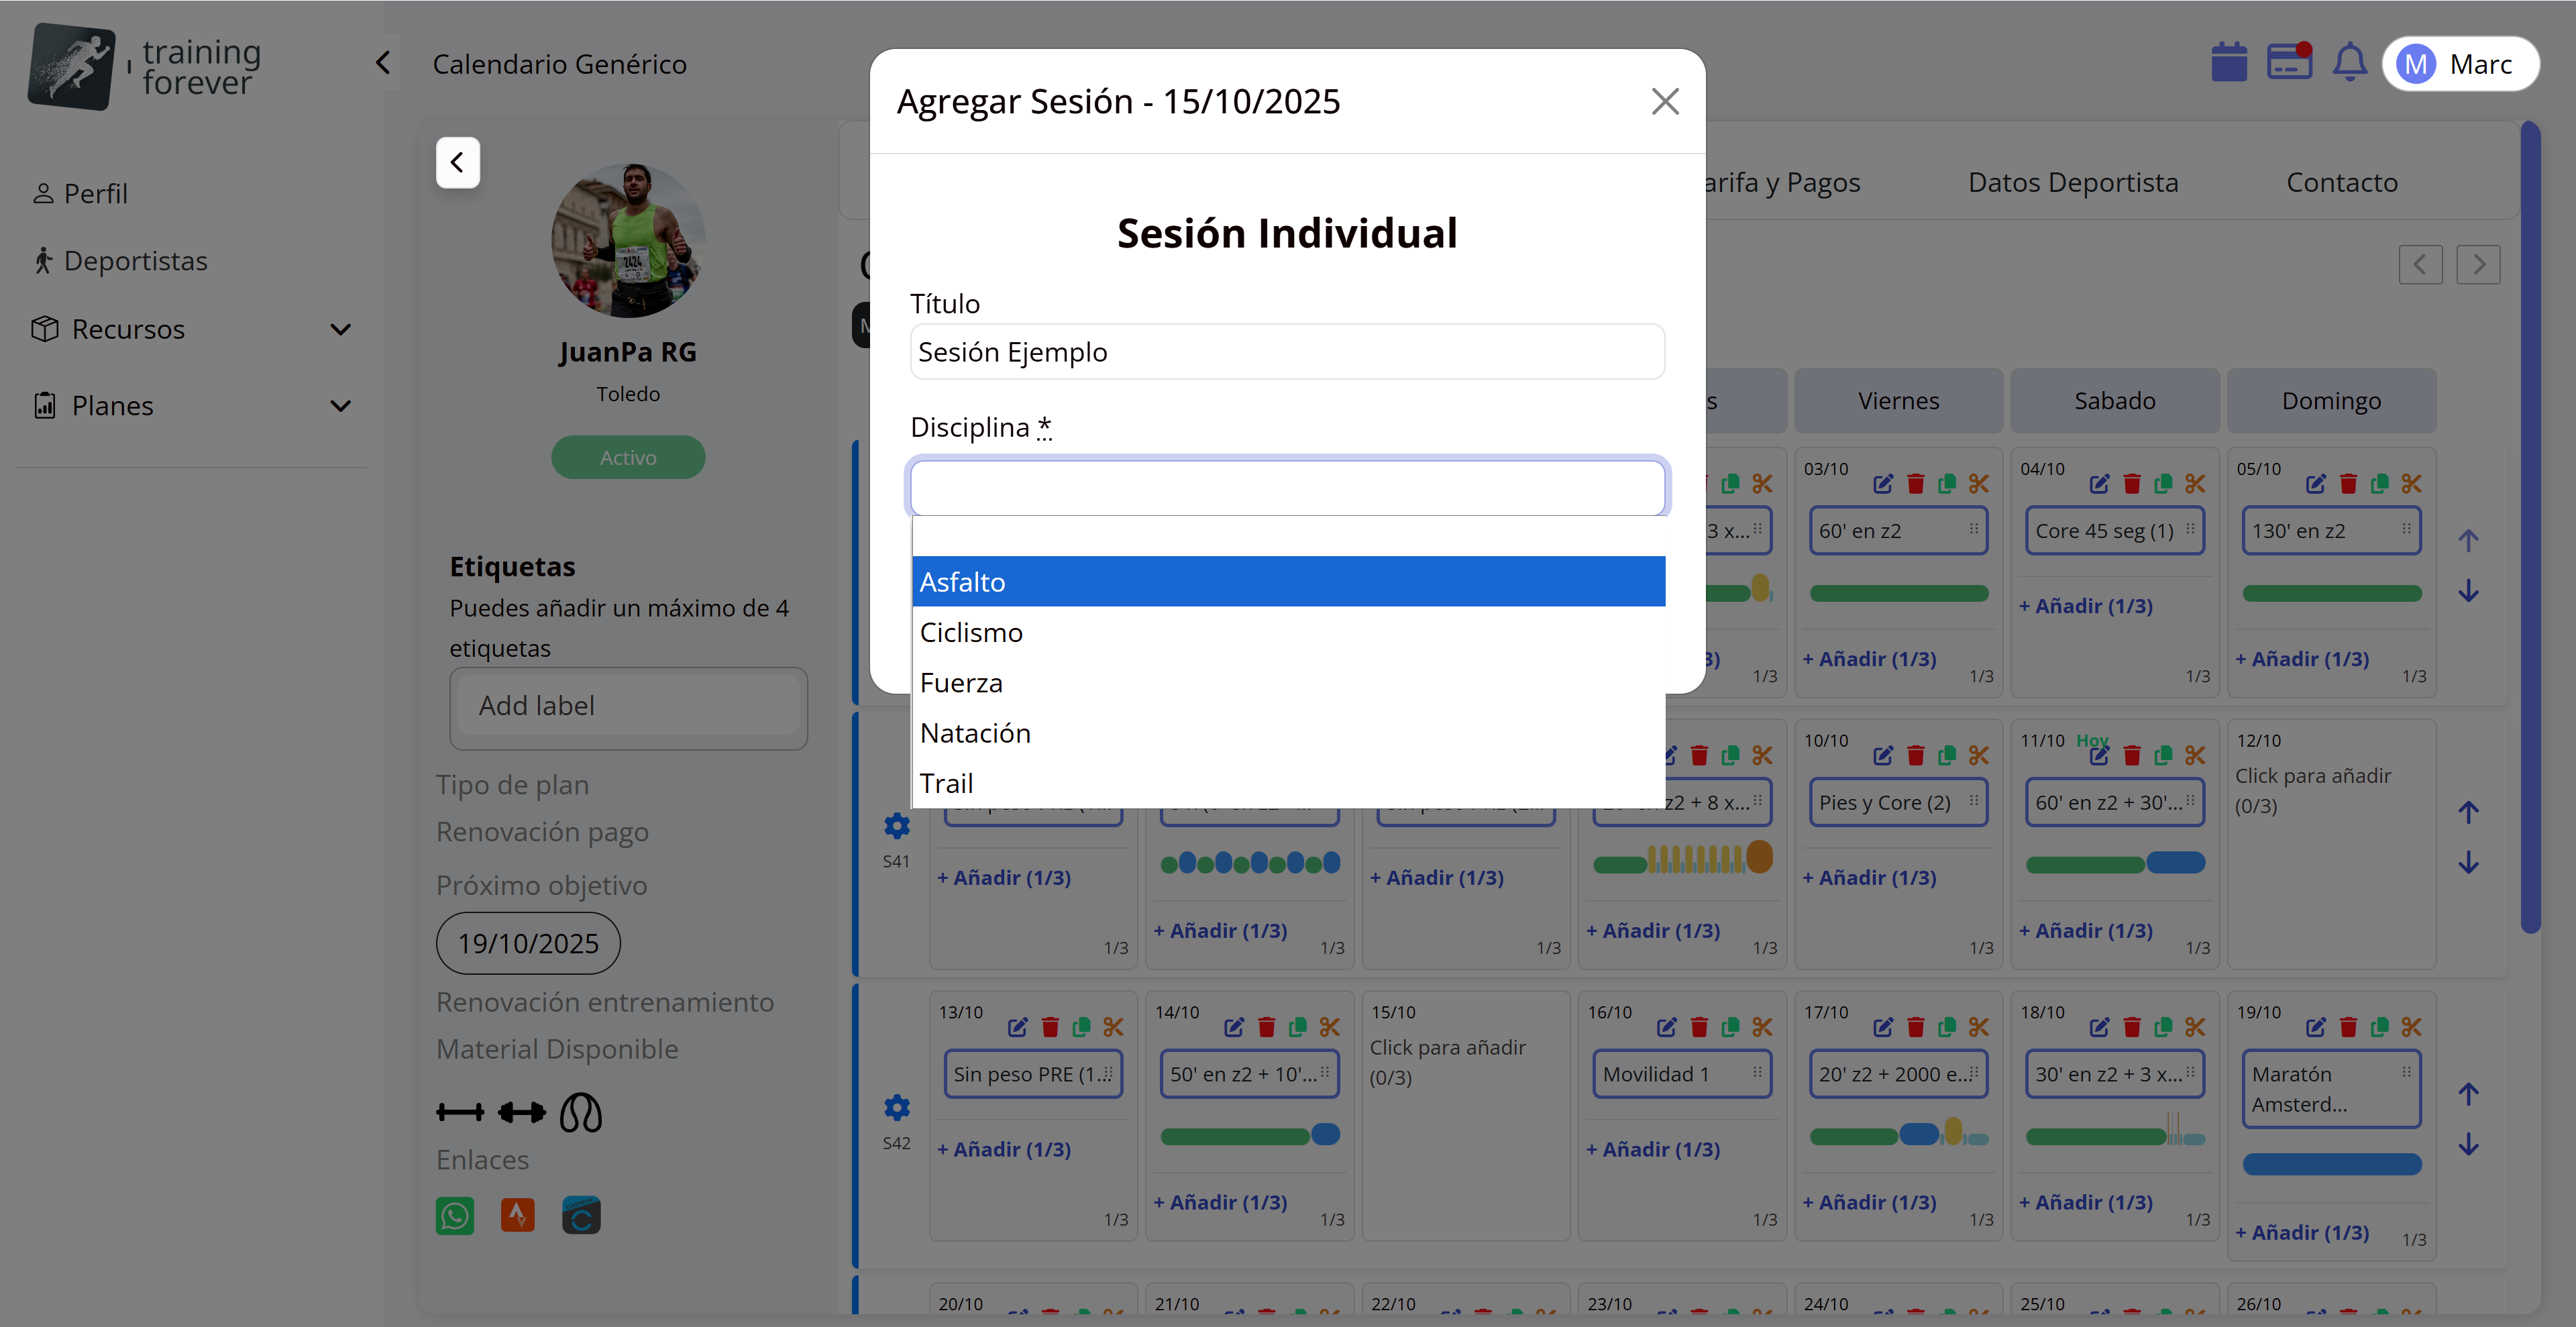The image size is (2576, 1327).
Task: Cut the 17/10 session with scissors icon
Action: coord(1979,1027)
